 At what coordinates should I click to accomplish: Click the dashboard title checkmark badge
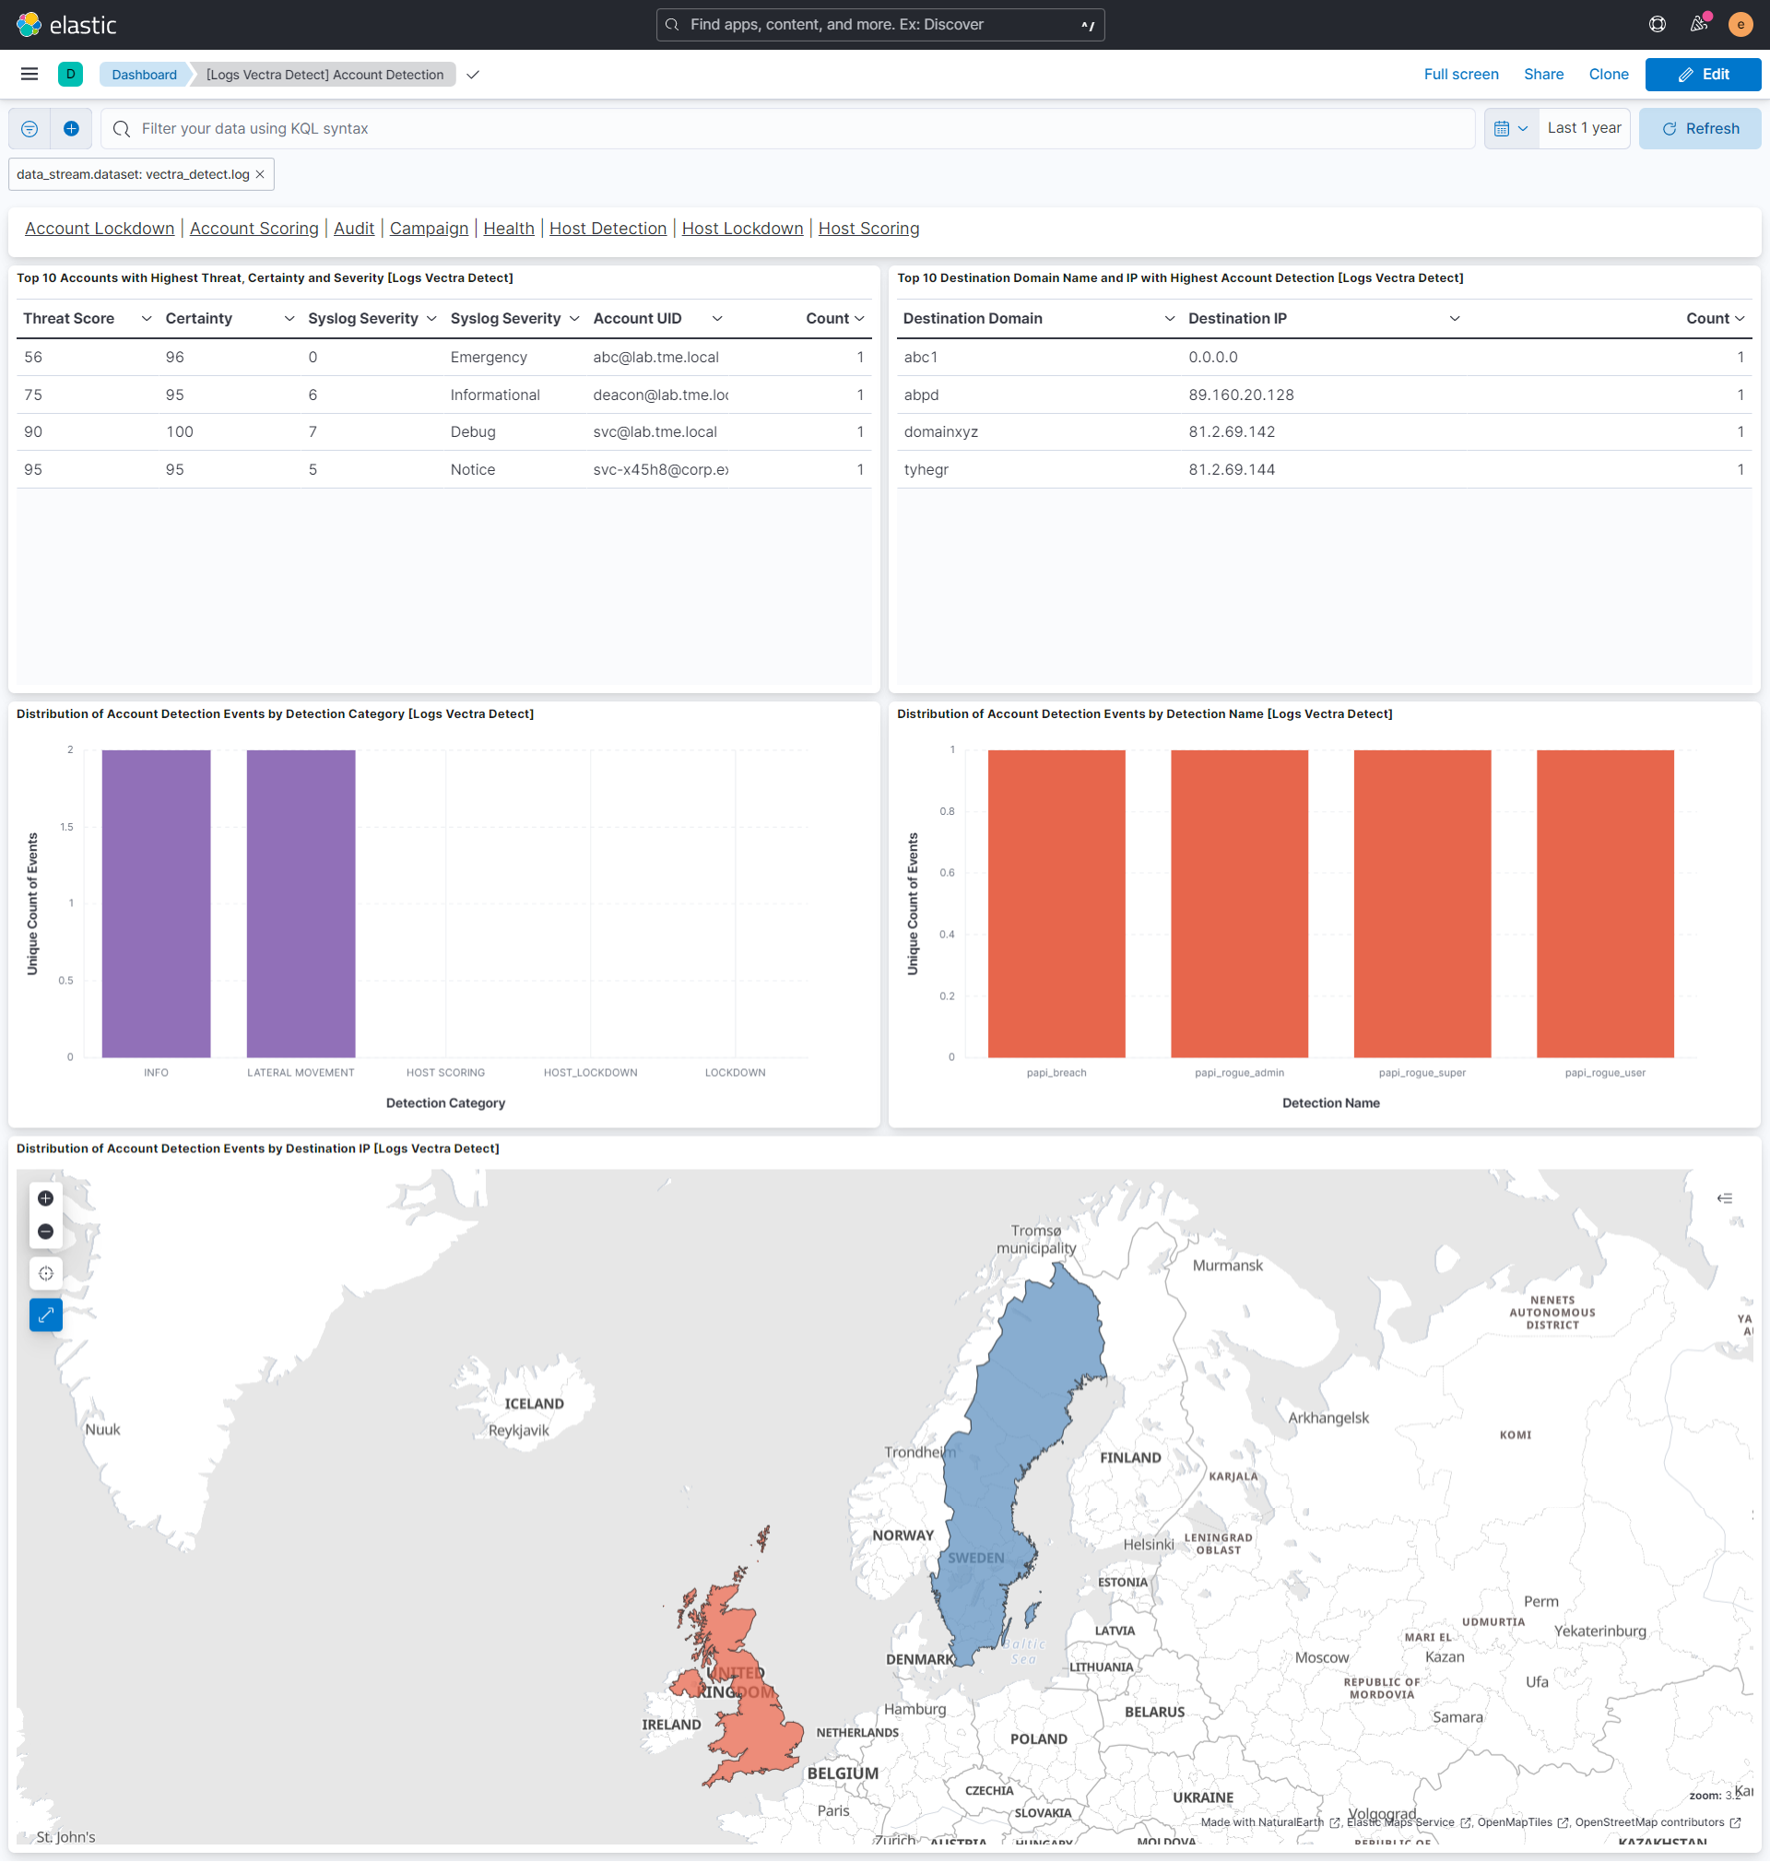click(473, 75)
